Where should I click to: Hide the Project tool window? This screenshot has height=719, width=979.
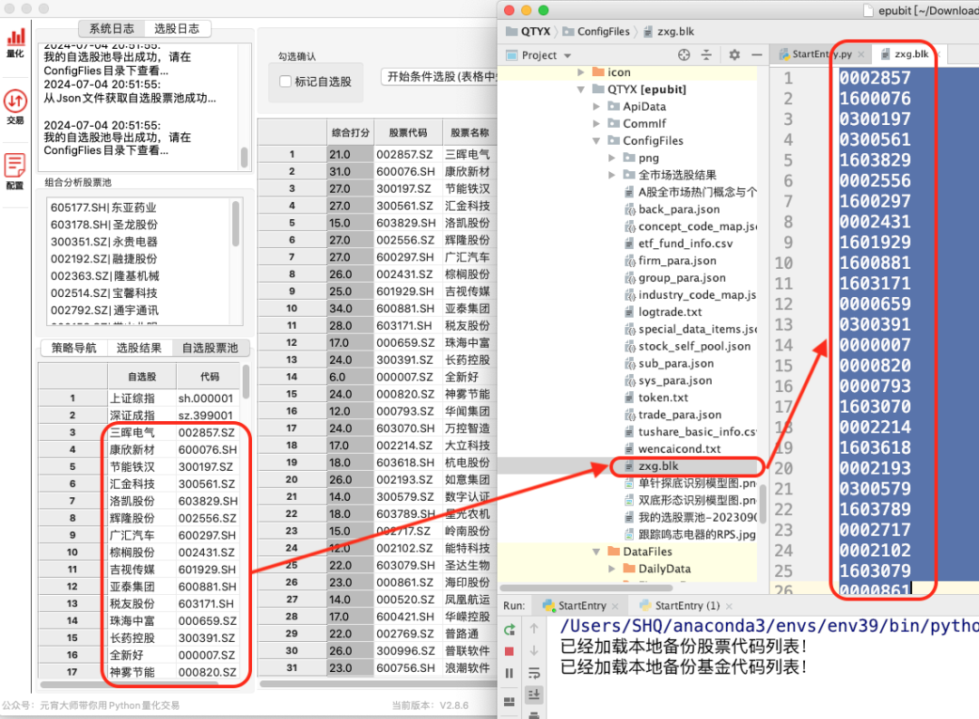pyautogui.click(x=757, y=55)
